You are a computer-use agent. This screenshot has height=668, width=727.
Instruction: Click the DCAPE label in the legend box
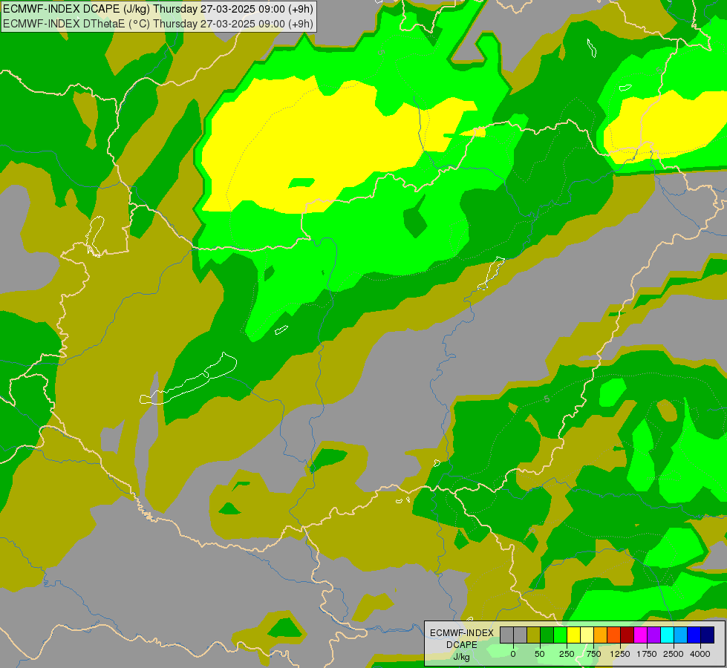(x=462, y=644)
